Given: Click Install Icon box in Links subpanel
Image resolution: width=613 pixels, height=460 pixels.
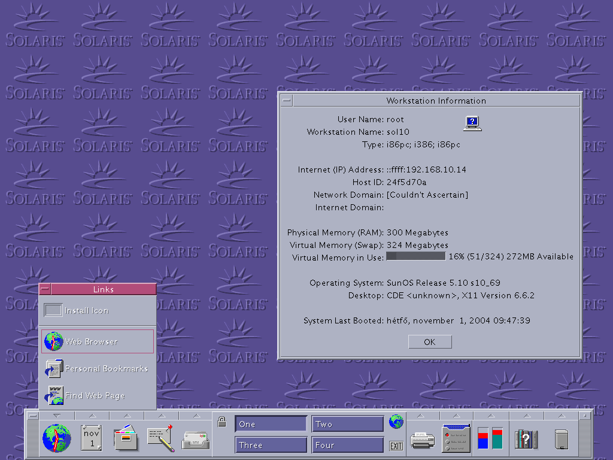Looking at the screenshot, I should tap(53, 311).
